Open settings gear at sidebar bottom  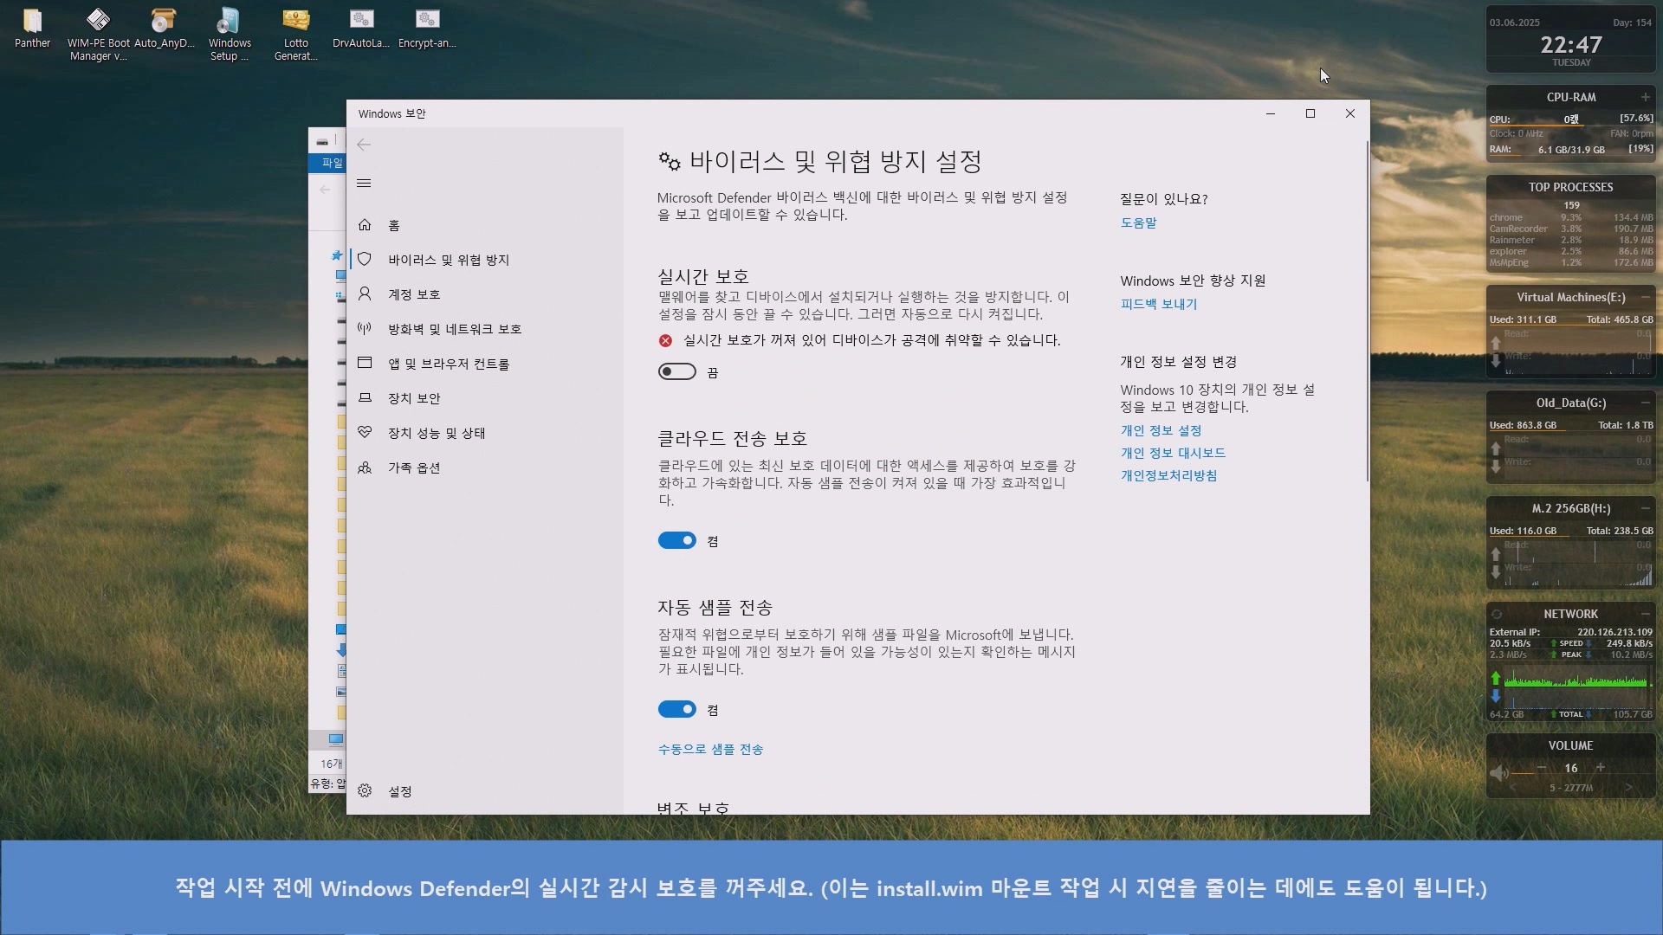(x=365, y=791)
